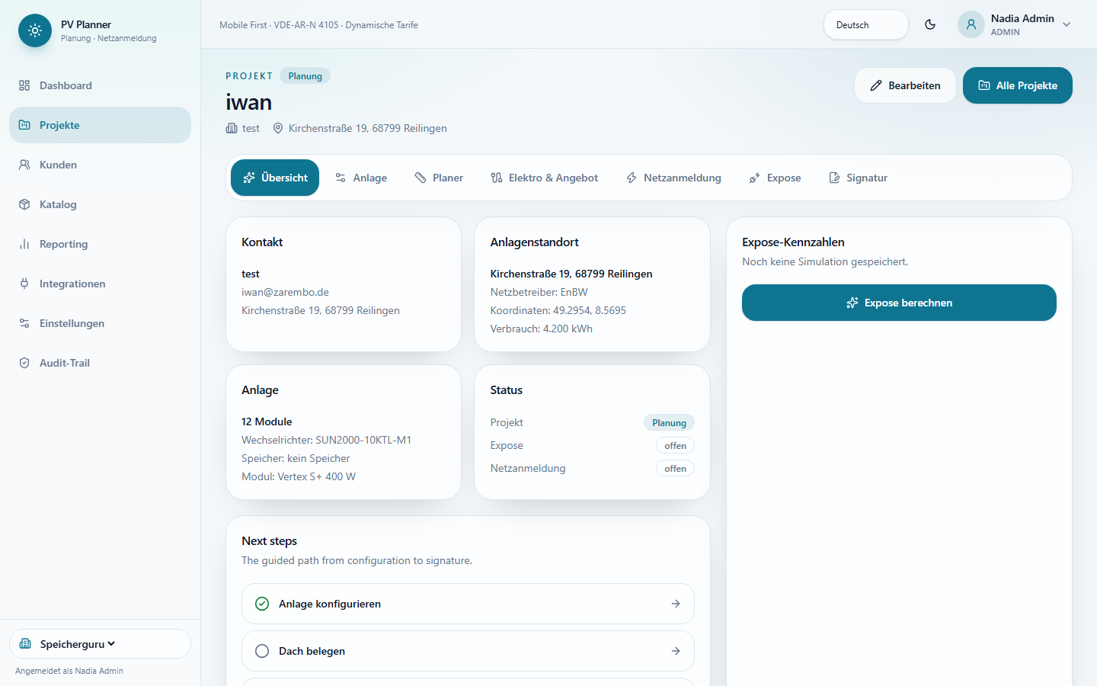Expand the Nadia Admin account menu chevron
The image size is (1097, 686).
coord(1067,24)
